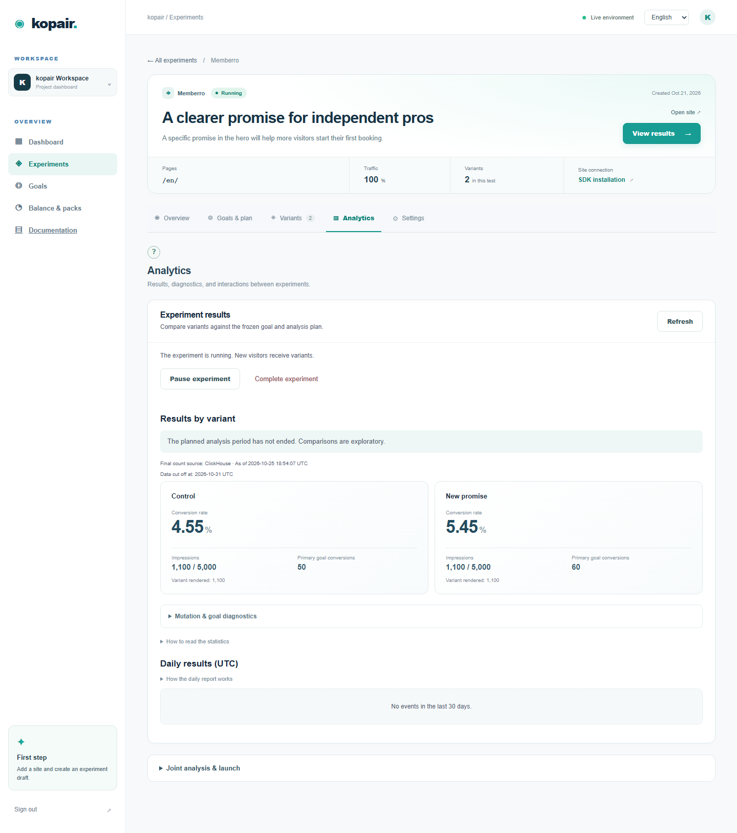Click the Balance & packs pie icon
The height and width of the screenshot is (833, 737).
click(19, 207)
